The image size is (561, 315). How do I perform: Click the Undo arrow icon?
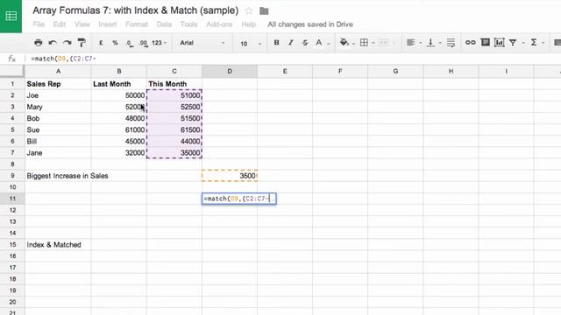[53, 43]
